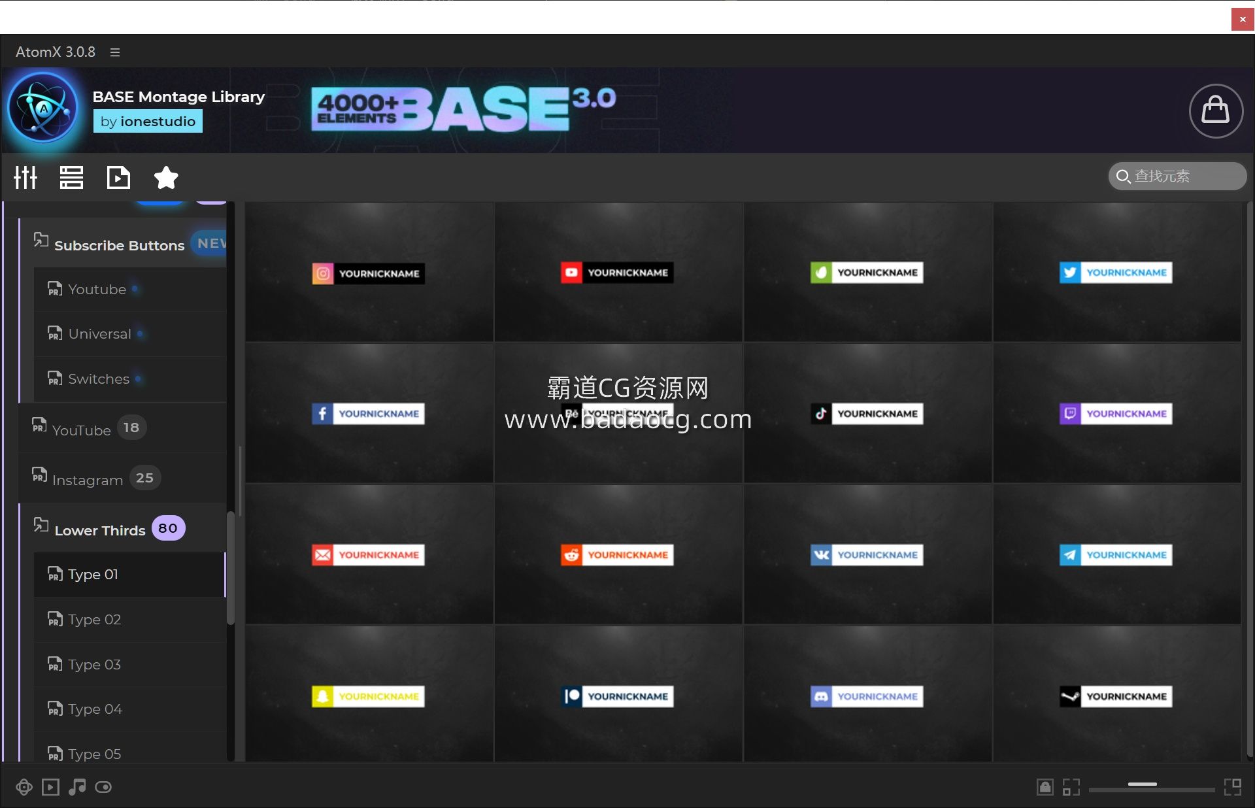This screenshot has width=1255, height=808.
Task: Switch to the stacked list view icon
Action: click(71, 177)
